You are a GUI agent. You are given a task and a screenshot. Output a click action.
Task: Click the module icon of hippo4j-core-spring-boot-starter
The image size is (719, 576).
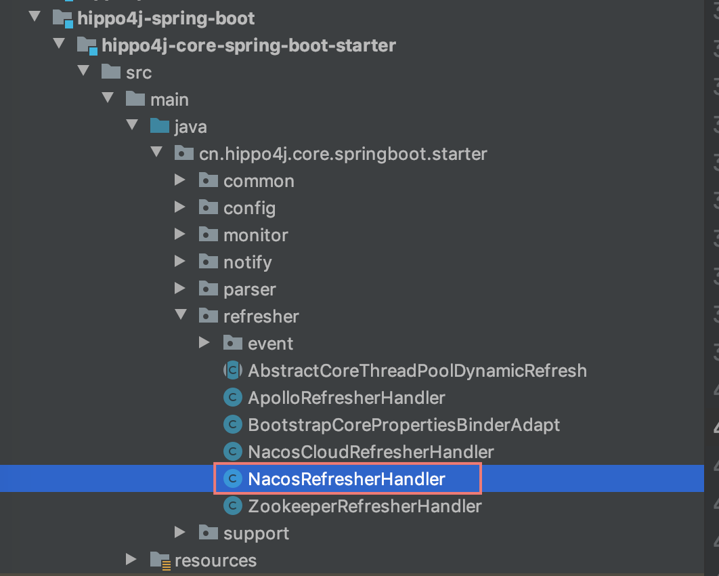(x=87, y=45)
